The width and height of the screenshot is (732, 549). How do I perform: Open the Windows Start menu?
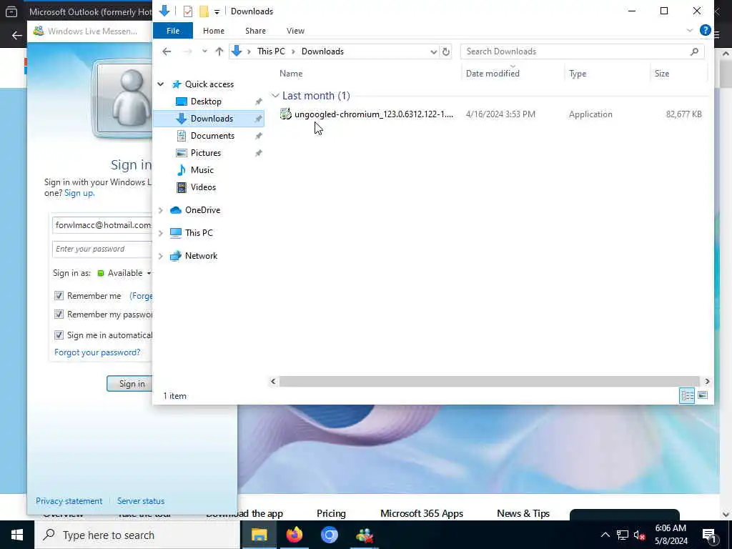[x=17, y=535]
